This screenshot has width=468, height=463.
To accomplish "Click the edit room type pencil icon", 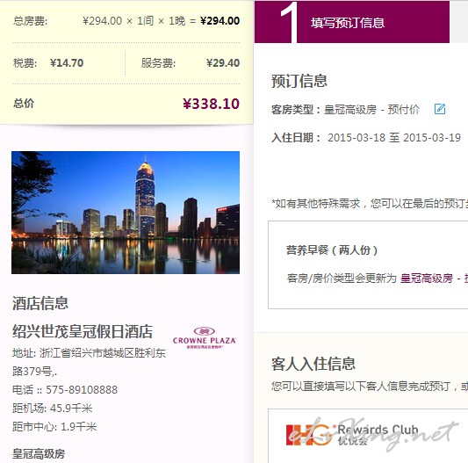I will tap(440, 109).
